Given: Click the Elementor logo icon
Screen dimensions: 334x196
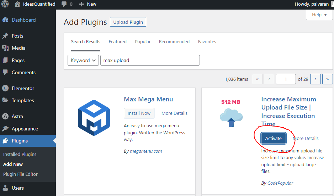Looking at the screenshot, I should click(x=5, y=88).
